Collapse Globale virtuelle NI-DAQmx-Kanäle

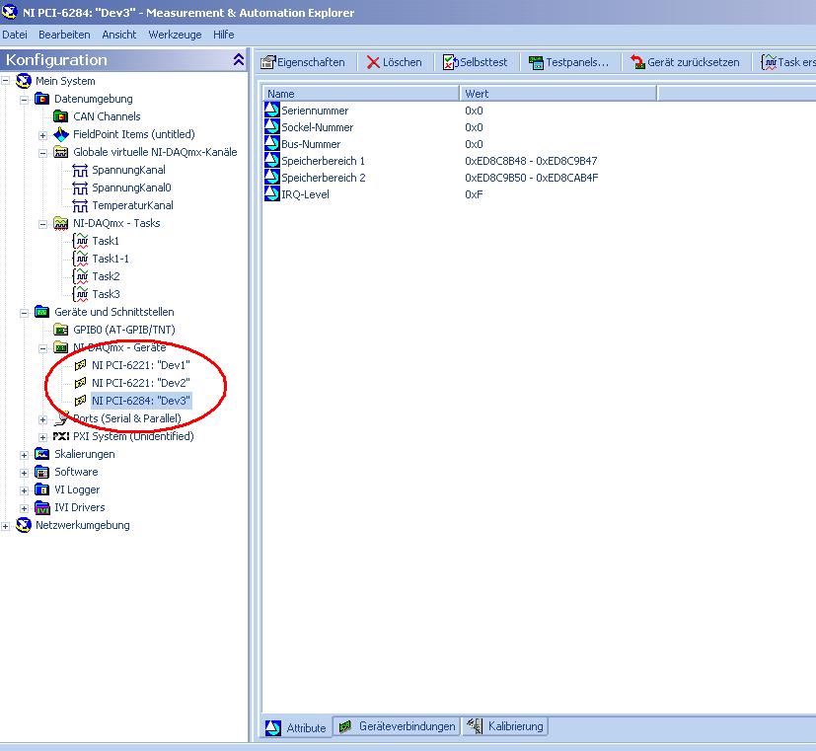point(43,153)
